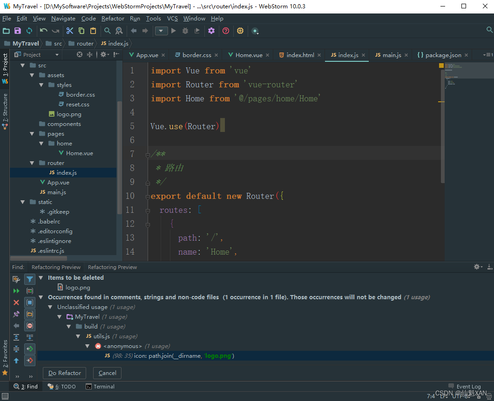The image size is (494, 401).
Task: Switch to the main.js editor tab
Action: pyautogui.click(x=388, y=55)
